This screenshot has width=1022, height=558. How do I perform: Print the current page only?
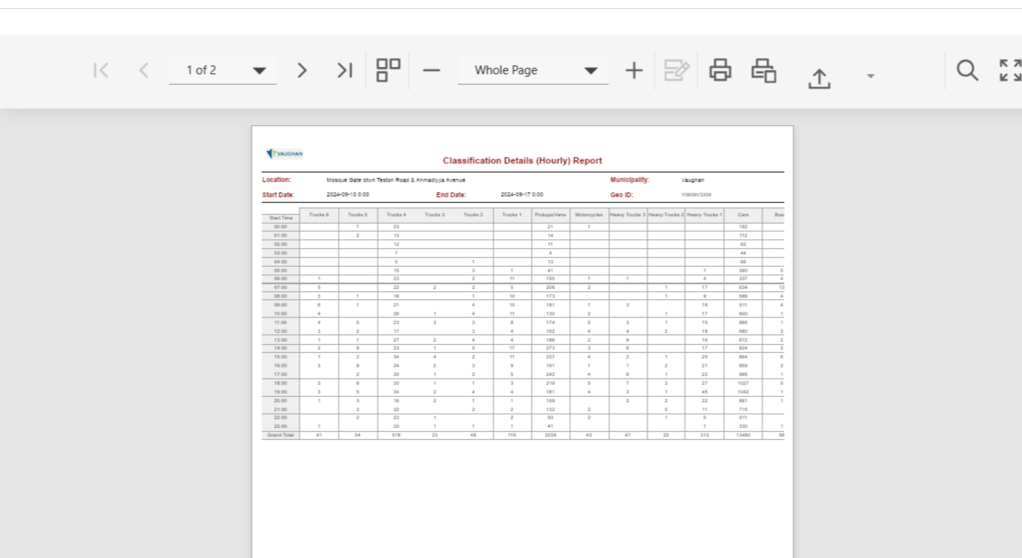click(764, 70)
